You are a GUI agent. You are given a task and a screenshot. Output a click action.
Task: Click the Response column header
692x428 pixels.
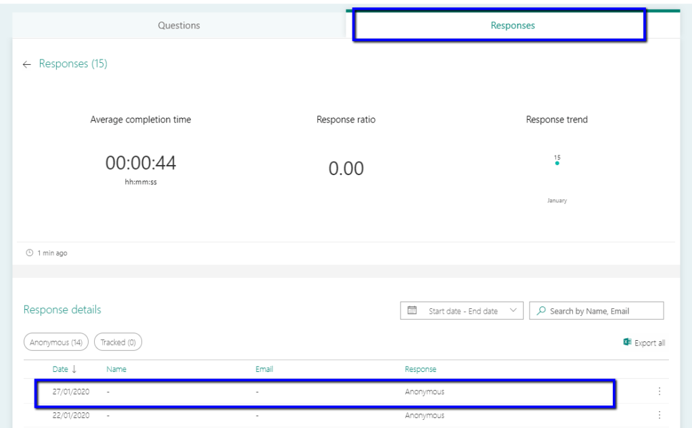(420, 369)
